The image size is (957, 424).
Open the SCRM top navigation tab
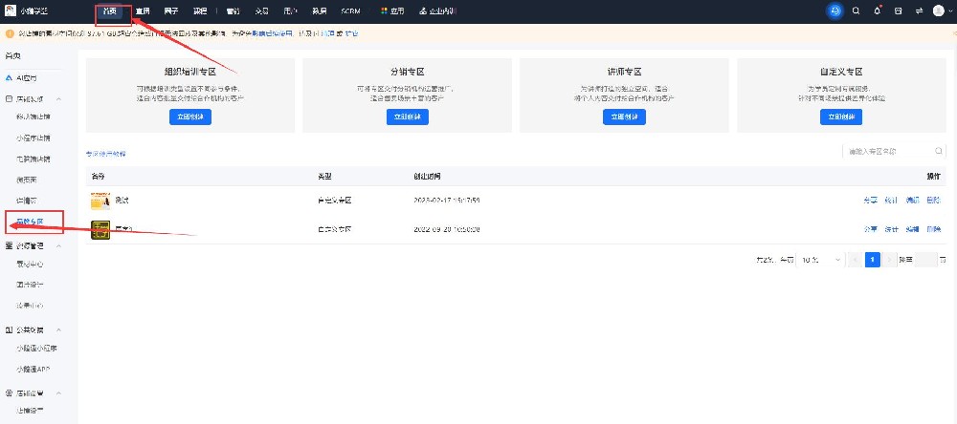[350, 11]
